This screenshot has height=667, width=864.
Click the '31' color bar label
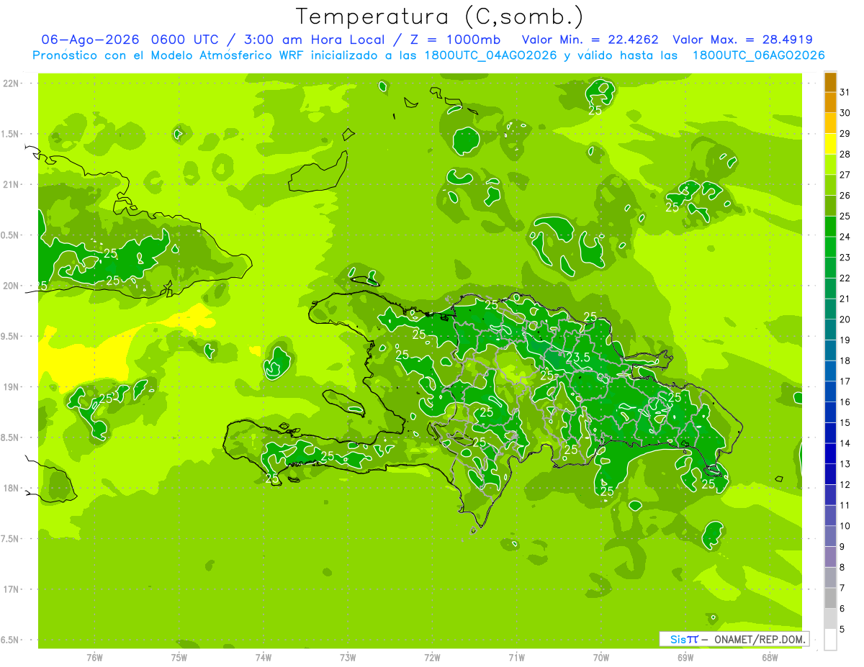click(x=845, y=92)
